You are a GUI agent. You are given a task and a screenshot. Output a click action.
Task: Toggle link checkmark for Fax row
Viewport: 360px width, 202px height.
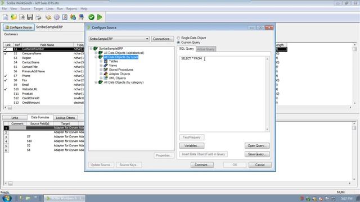pos(6,80)
